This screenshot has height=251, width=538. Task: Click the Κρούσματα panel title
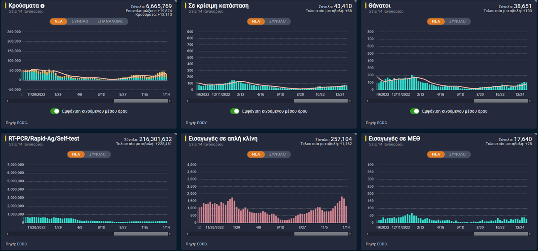[24, 6]
